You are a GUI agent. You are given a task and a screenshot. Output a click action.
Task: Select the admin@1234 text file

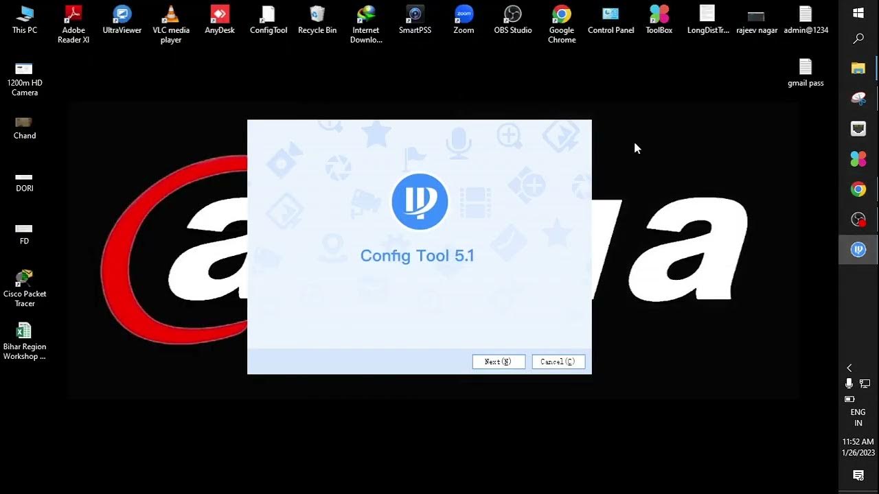(806, 19)
